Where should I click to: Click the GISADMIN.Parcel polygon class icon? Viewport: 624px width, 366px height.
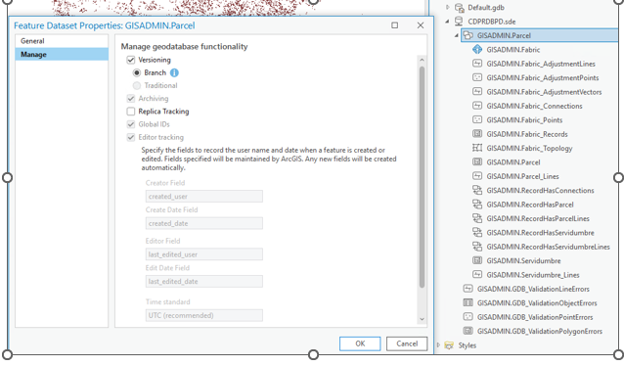(477, 162)
